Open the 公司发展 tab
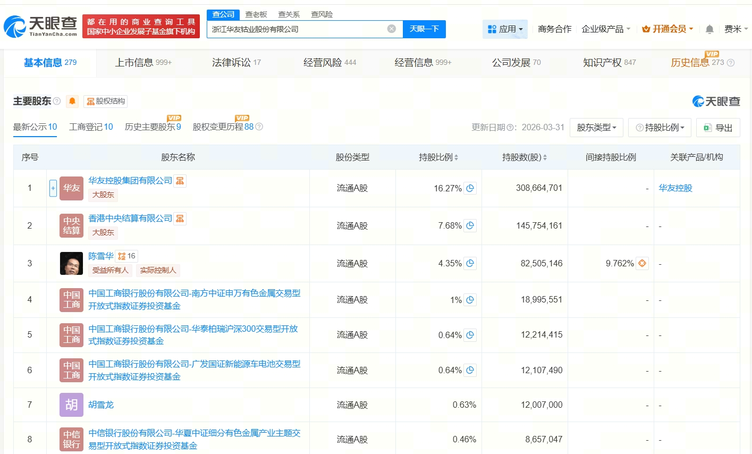752x454 pixels. pyautogui.click(x=517, y=63)
